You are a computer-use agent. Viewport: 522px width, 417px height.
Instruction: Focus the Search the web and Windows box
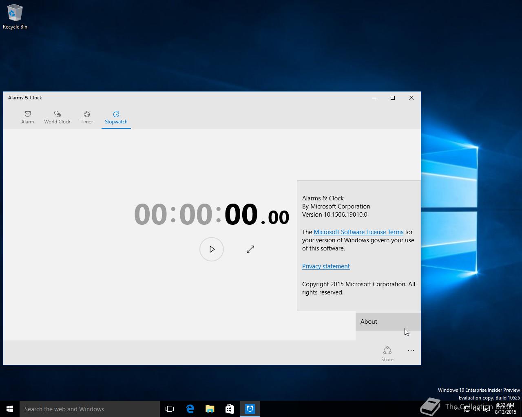click(x=90, y=409)
